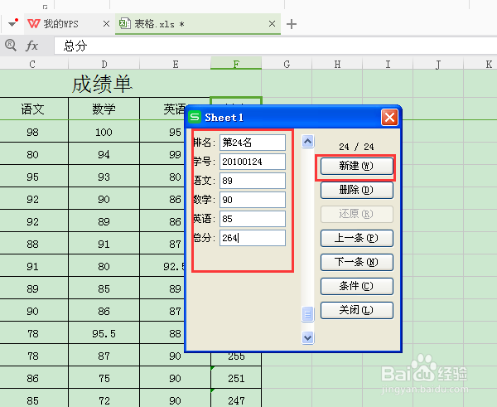
Task: Open the small dropdown arrow left of 我的WPS tab
Action: pos(12,24)
